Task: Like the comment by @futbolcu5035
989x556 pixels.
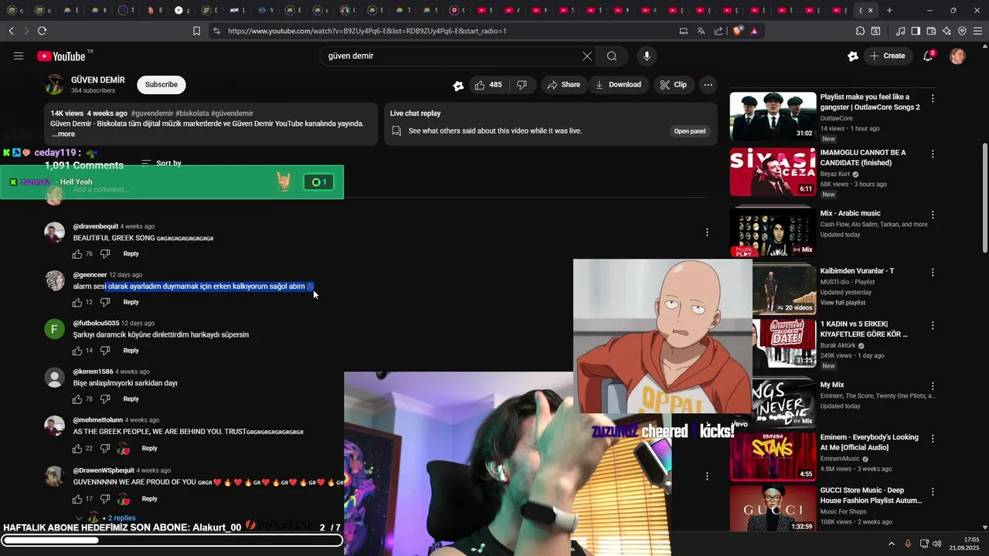Action: 77,351
